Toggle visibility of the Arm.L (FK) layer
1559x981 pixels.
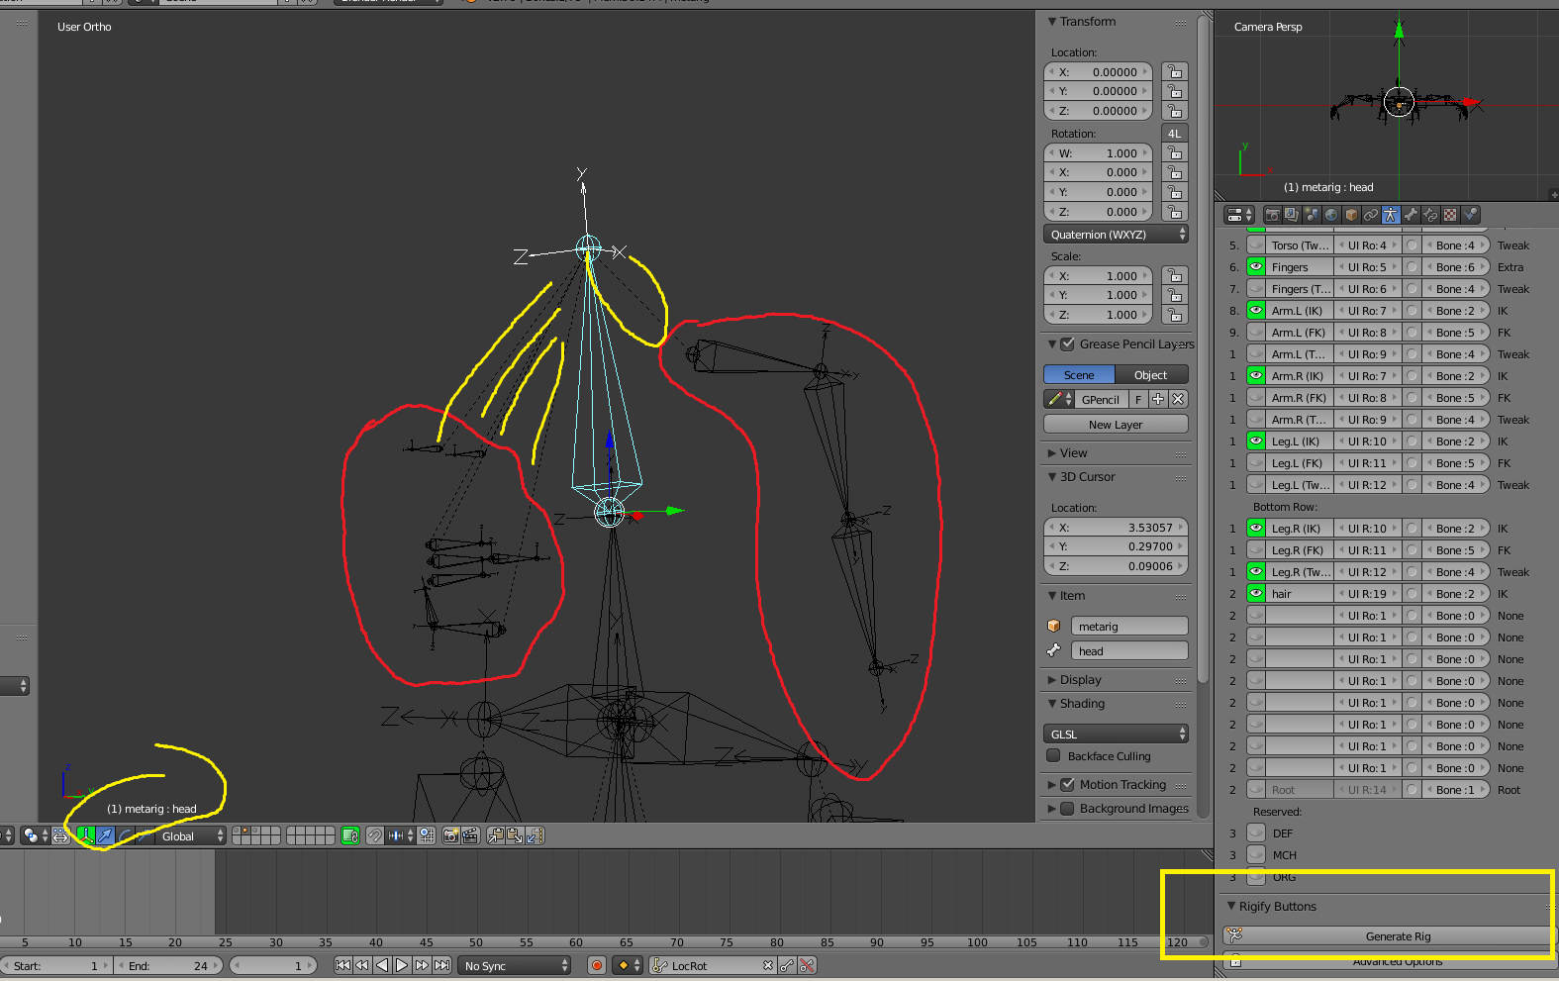1256,333
